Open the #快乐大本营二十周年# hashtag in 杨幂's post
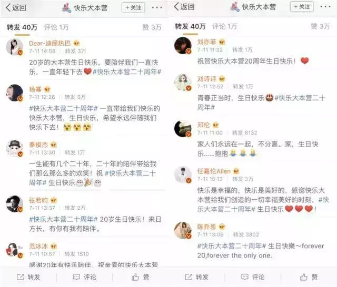Screen dimensions: 337x287 [63, 108]
